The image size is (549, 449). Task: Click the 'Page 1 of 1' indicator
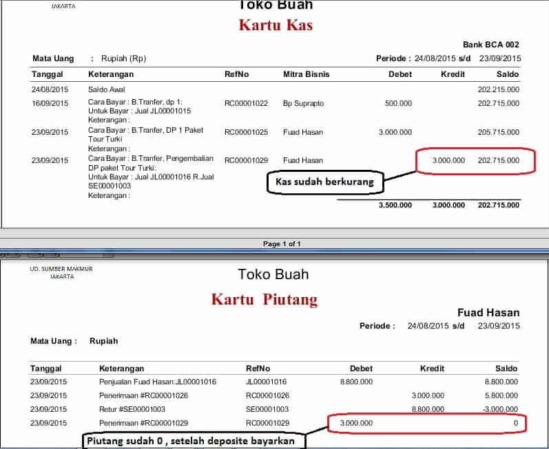pos(282,244)
